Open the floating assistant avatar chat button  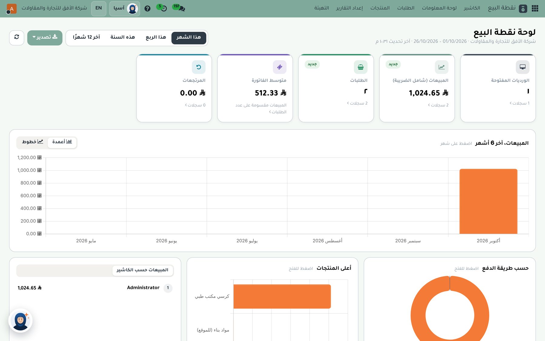21,320
